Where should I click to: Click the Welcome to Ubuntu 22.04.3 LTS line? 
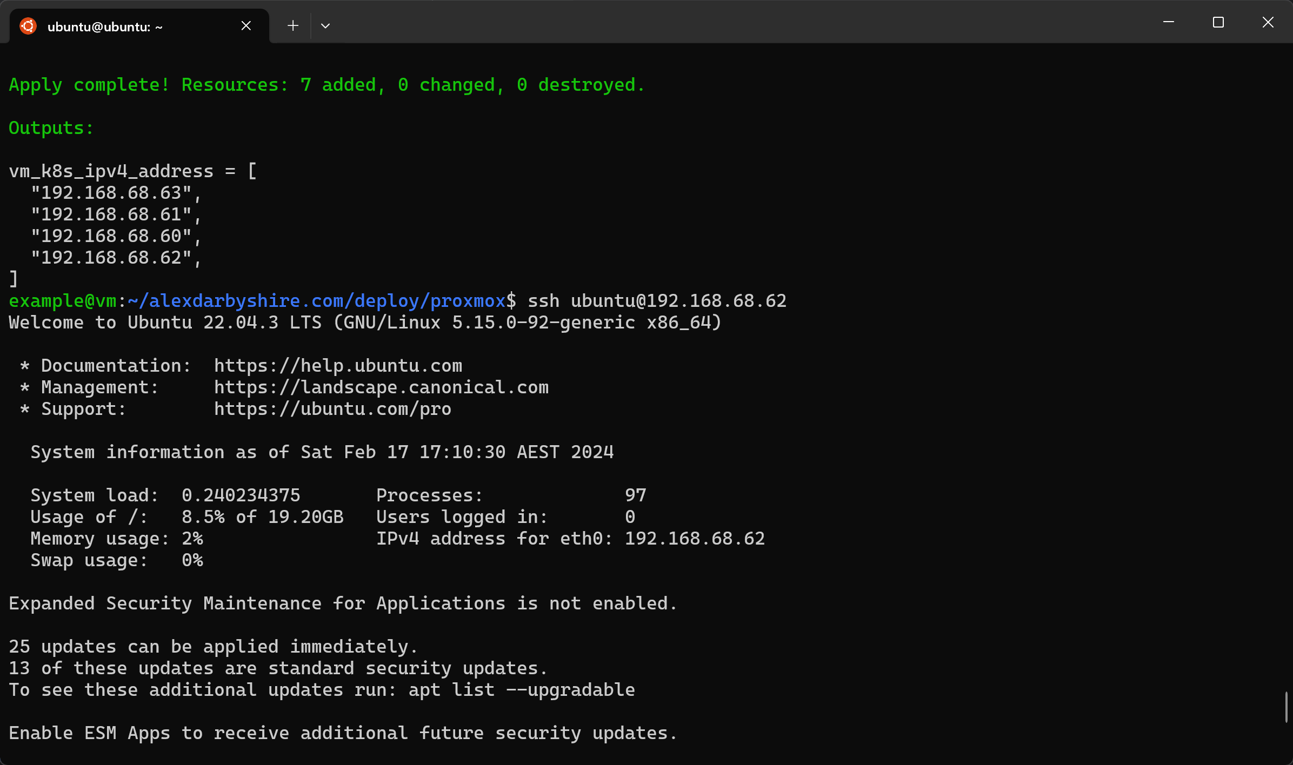[x=365, y=323]
